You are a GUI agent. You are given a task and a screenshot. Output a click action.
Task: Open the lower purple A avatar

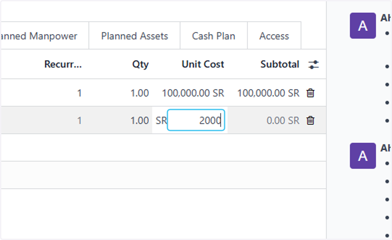[363, 156]
